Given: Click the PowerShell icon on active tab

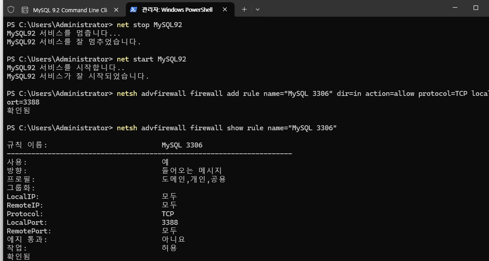Looking at the screenshot, I should pos(134,9).
